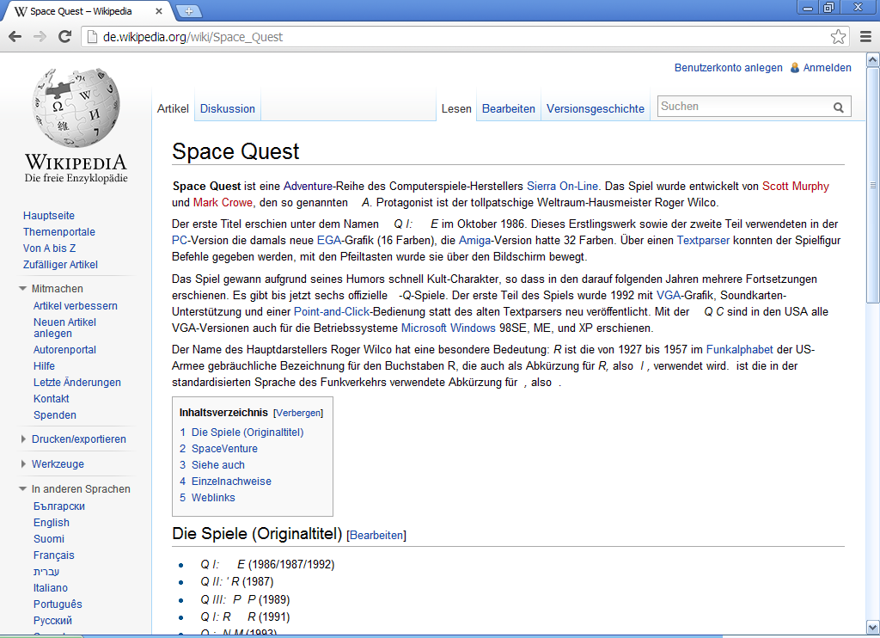880x638 pixels.
Task: Collapse the Mitmachen sidebar section
Action: pyautogui.click(x=22, y=289)
